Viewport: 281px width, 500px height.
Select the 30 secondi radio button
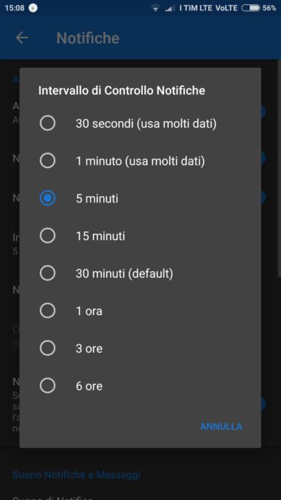47,123
